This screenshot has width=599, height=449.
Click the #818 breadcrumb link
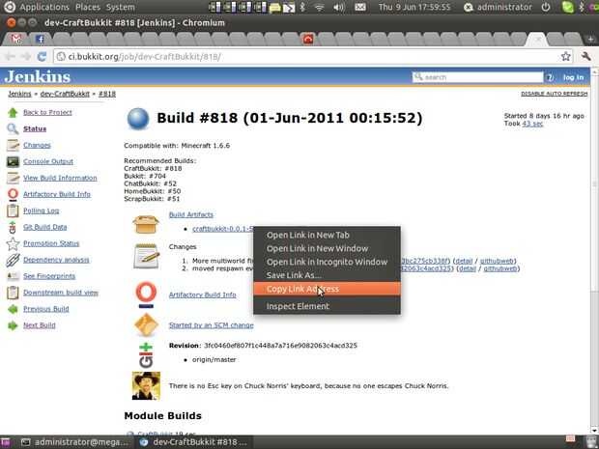tap(107, 94)
